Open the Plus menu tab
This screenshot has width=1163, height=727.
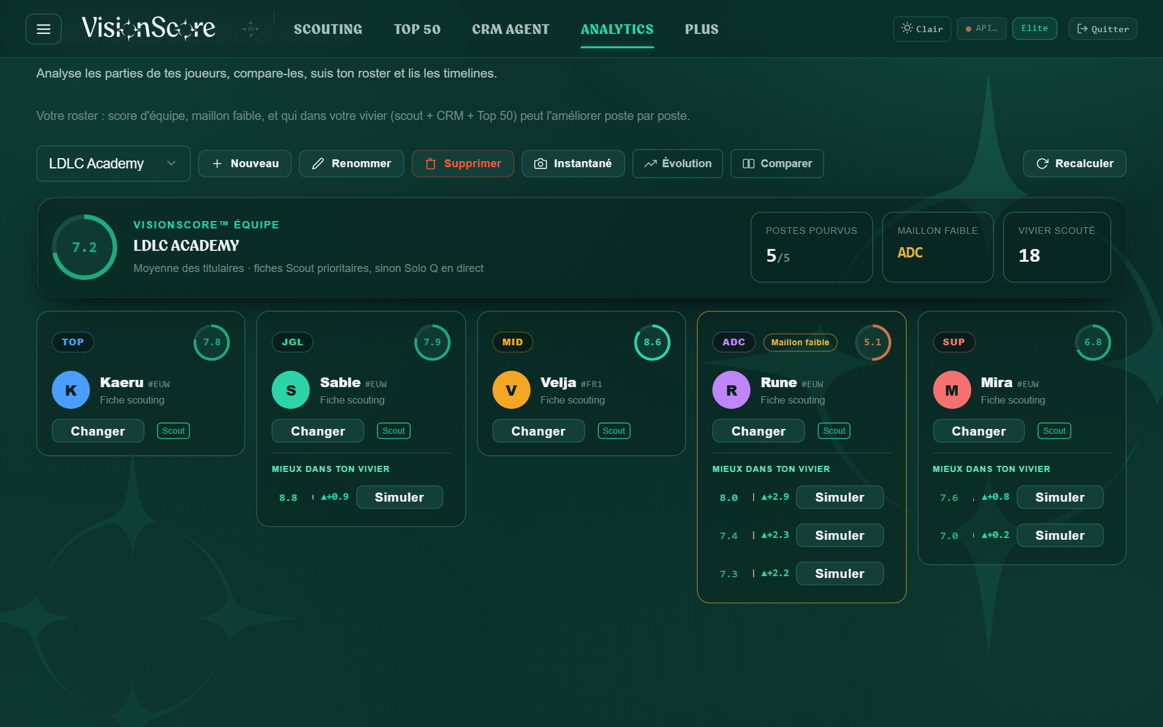[x=701, y=29]
